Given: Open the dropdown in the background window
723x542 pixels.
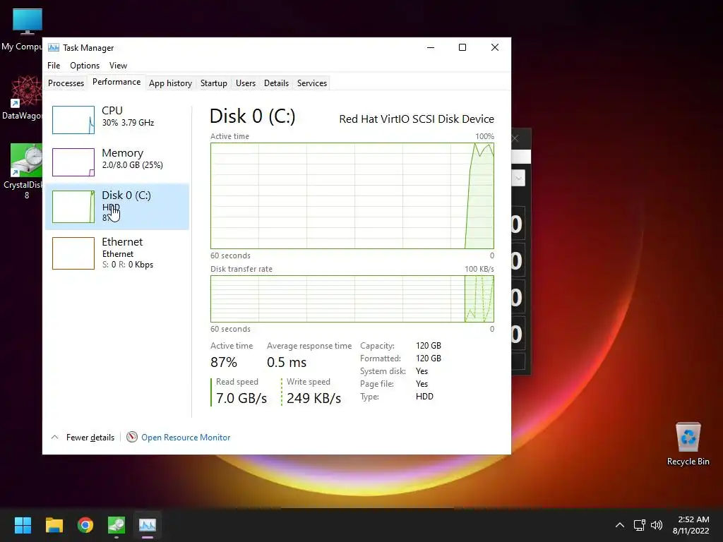Looking at the screenshot, I should [518, 178].
